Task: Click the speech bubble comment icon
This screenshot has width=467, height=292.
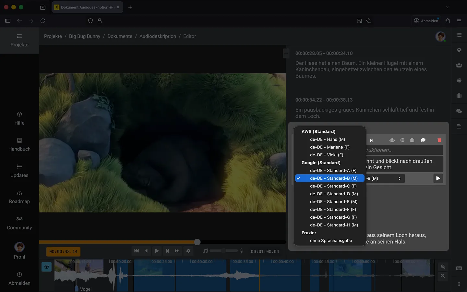Action: [423, 140]
